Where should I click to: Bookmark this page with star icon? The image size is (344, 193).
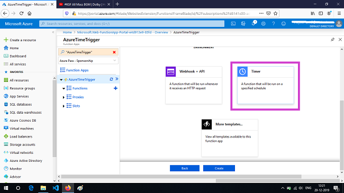point(276,13)
